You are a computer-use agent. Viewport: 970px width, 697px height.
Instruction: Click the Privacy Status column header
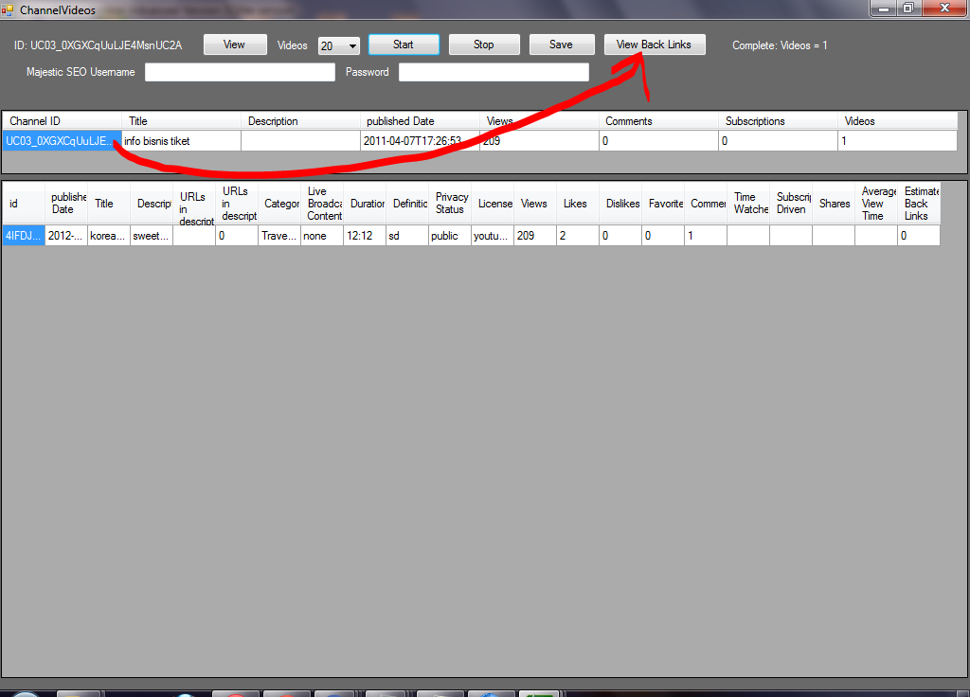pos(450,204)
